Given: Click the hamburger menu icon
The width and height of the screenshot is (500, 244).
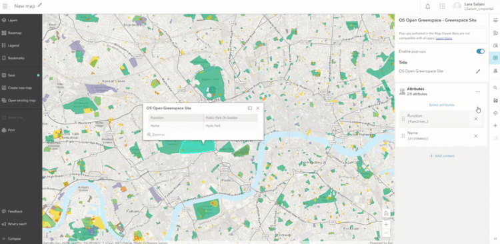Looking at the screenshot, I should (x=5, y=6).
